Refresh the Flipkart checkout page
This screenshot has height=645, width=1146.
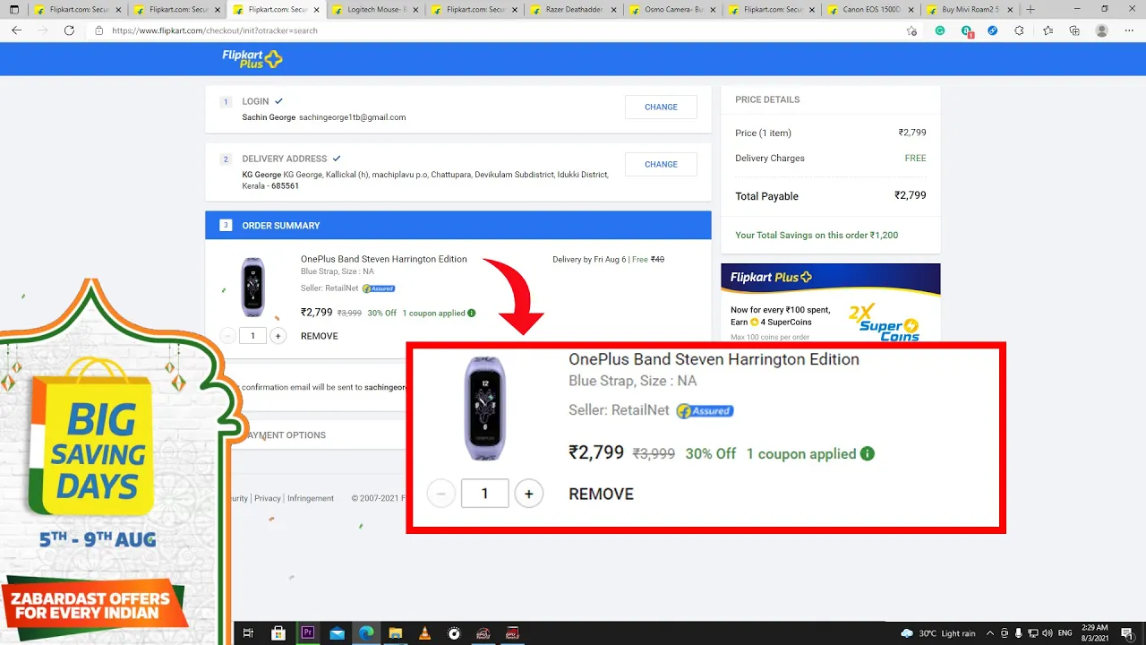click(69, 30)
